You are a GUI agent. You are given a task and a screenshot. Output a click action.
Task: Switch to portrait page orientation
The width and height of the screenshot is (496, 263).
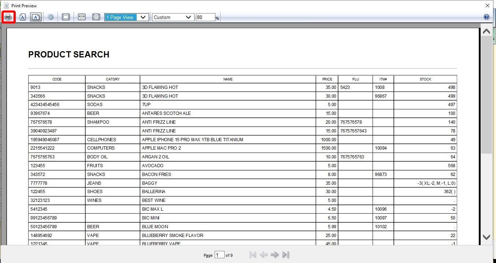23,17
